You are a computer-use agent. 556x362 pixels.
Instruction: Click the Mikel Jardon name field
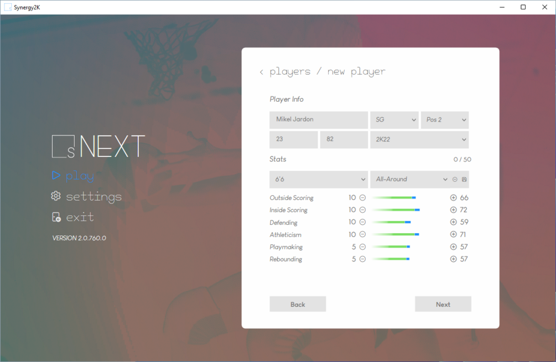tap(319, 120)
